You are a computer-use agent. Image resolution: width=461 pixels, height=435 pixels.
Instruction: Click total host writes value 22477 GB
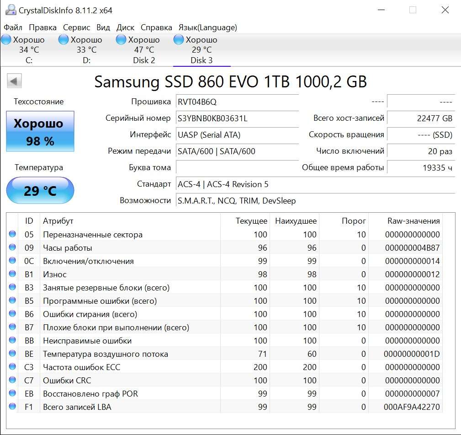421,118
